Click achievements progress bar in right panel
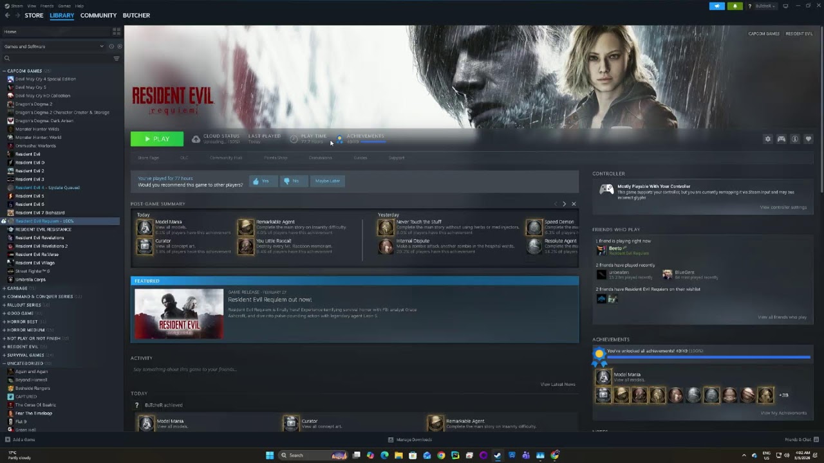Viewport: 824px width, 463px height. coord(709,357)
